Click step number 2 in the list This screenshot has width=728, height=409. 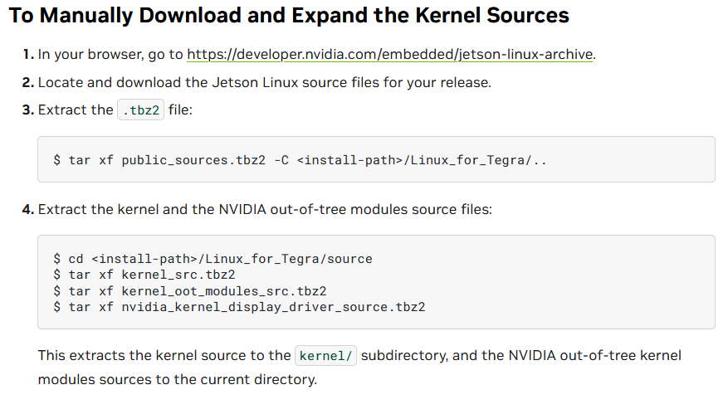pos(28,83)
